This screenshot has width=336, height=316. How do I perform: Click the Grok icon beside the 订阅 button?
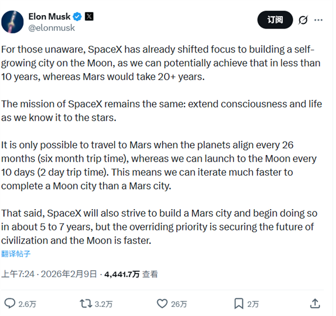303,20
